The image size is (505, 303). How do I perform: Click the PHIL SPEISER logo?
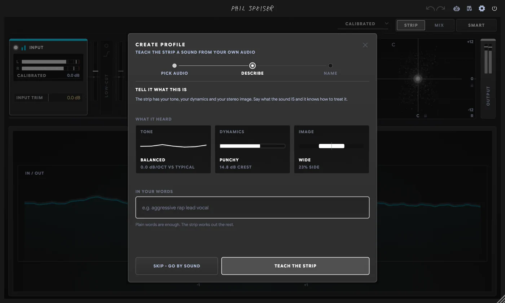252,8
